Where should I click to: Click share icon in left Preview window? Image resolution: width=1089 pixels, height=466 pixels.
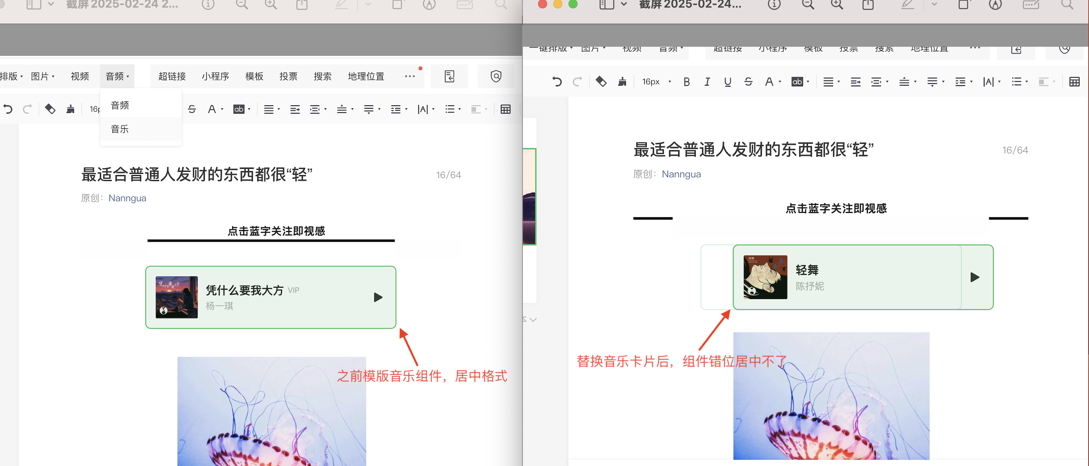coord(302,5)
